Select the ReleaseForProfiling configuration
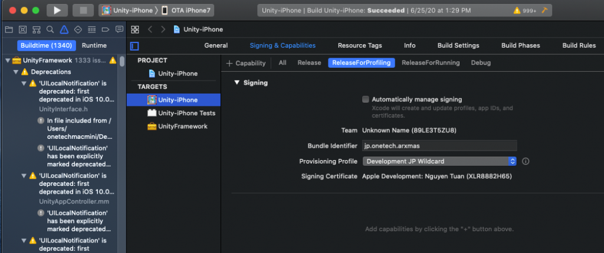604x253 pixels. pyautogui.click(x=362, y=63)
